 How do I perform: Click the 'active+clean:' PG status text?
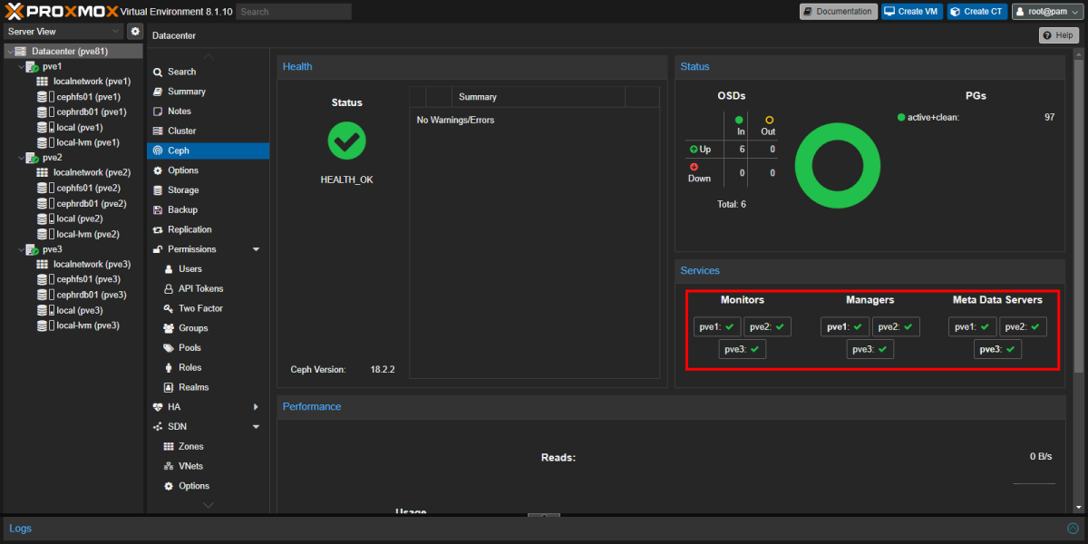934,117
